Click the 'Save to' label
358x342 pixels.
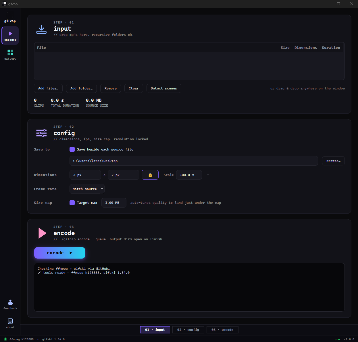click(x=42, y=149)
